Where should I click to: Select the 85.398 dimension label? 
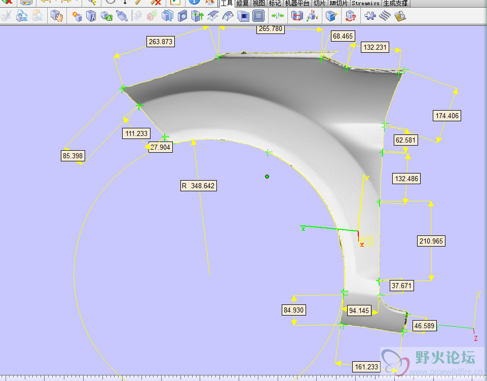[x=72, y=156]
